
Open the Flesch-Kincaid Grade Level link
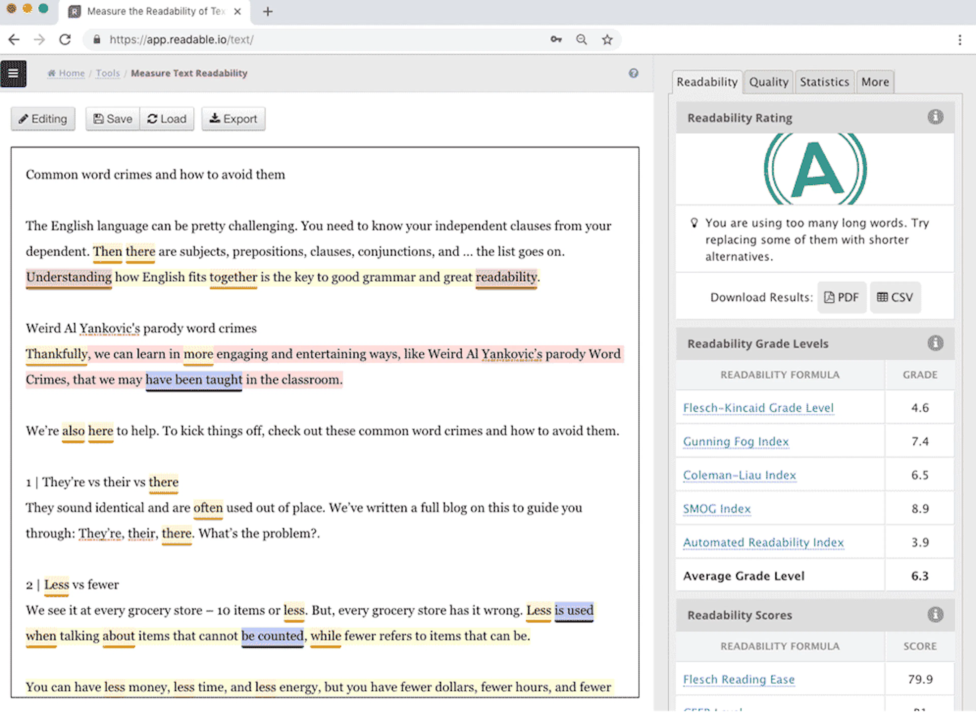(758, 408)
